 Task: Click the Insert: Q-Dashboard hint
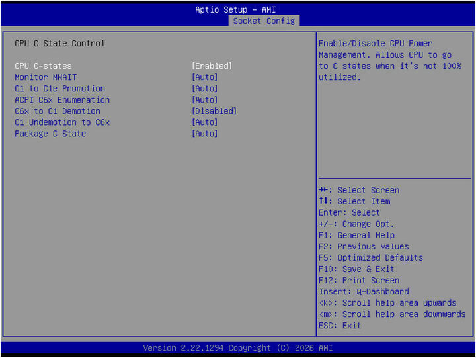(x=364, y=291)
